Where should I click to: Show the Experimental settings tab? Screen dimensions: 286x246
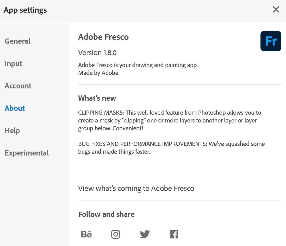27,153
